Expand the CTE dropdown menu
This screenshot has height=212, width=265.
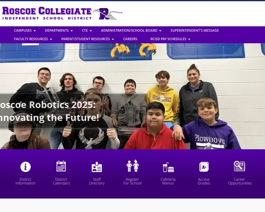(87, 30)
